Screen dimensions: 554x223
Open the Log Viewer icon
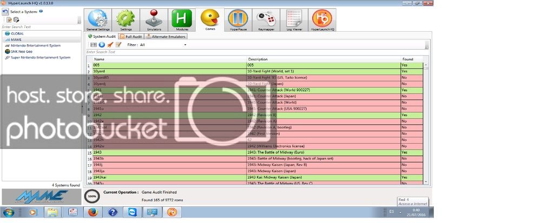click(293, 20)
